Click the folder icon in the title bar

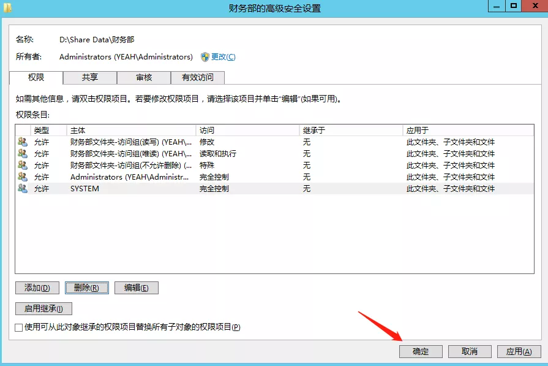(x=7, y=7)
